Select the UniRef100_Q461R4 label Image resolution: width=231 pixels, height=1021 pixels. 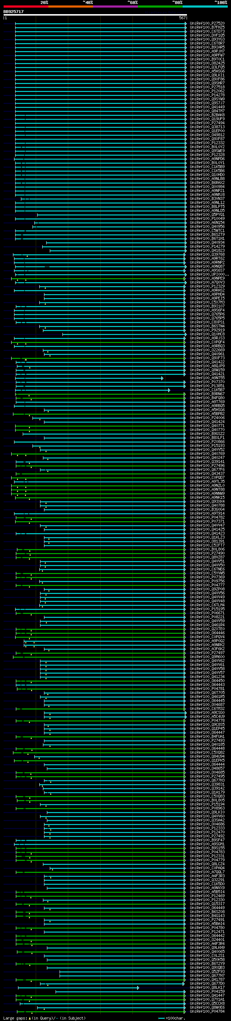(x=207, y=625)
